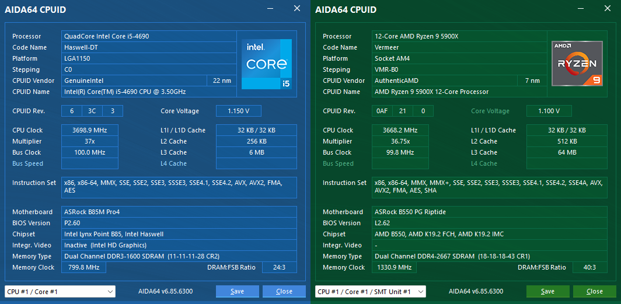Click the '0AF' CPUID revision cell

[x=382, y=111]
